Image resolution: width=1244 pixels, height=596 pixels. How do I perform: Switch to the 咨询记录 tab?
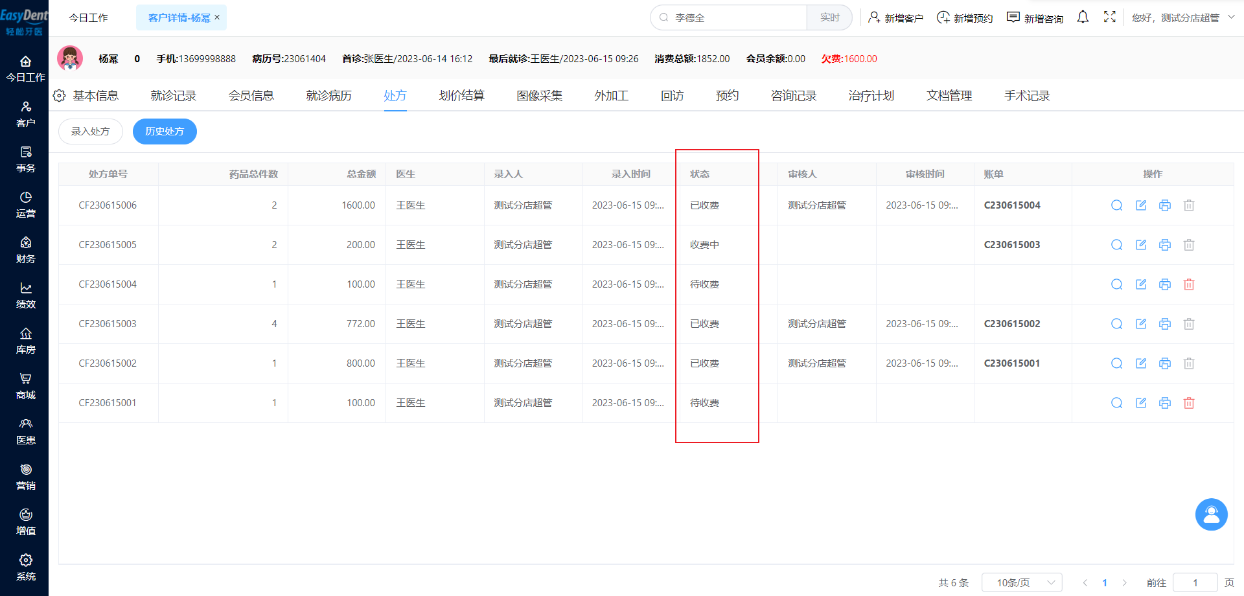pos(794,96)
